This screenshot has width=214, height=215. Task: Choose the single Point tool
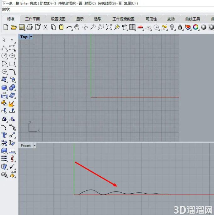[x=12, y=40]
